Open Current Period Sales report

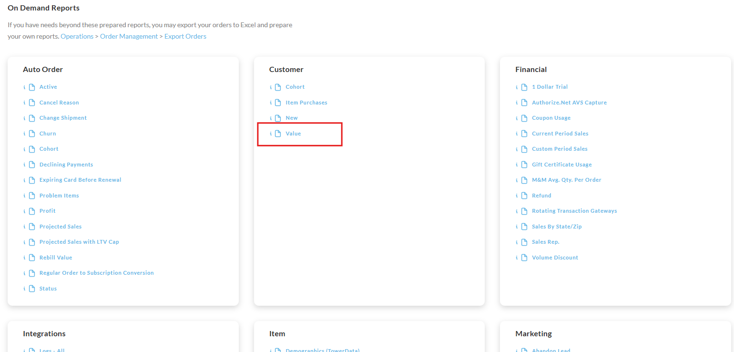(x=561, y=134)
